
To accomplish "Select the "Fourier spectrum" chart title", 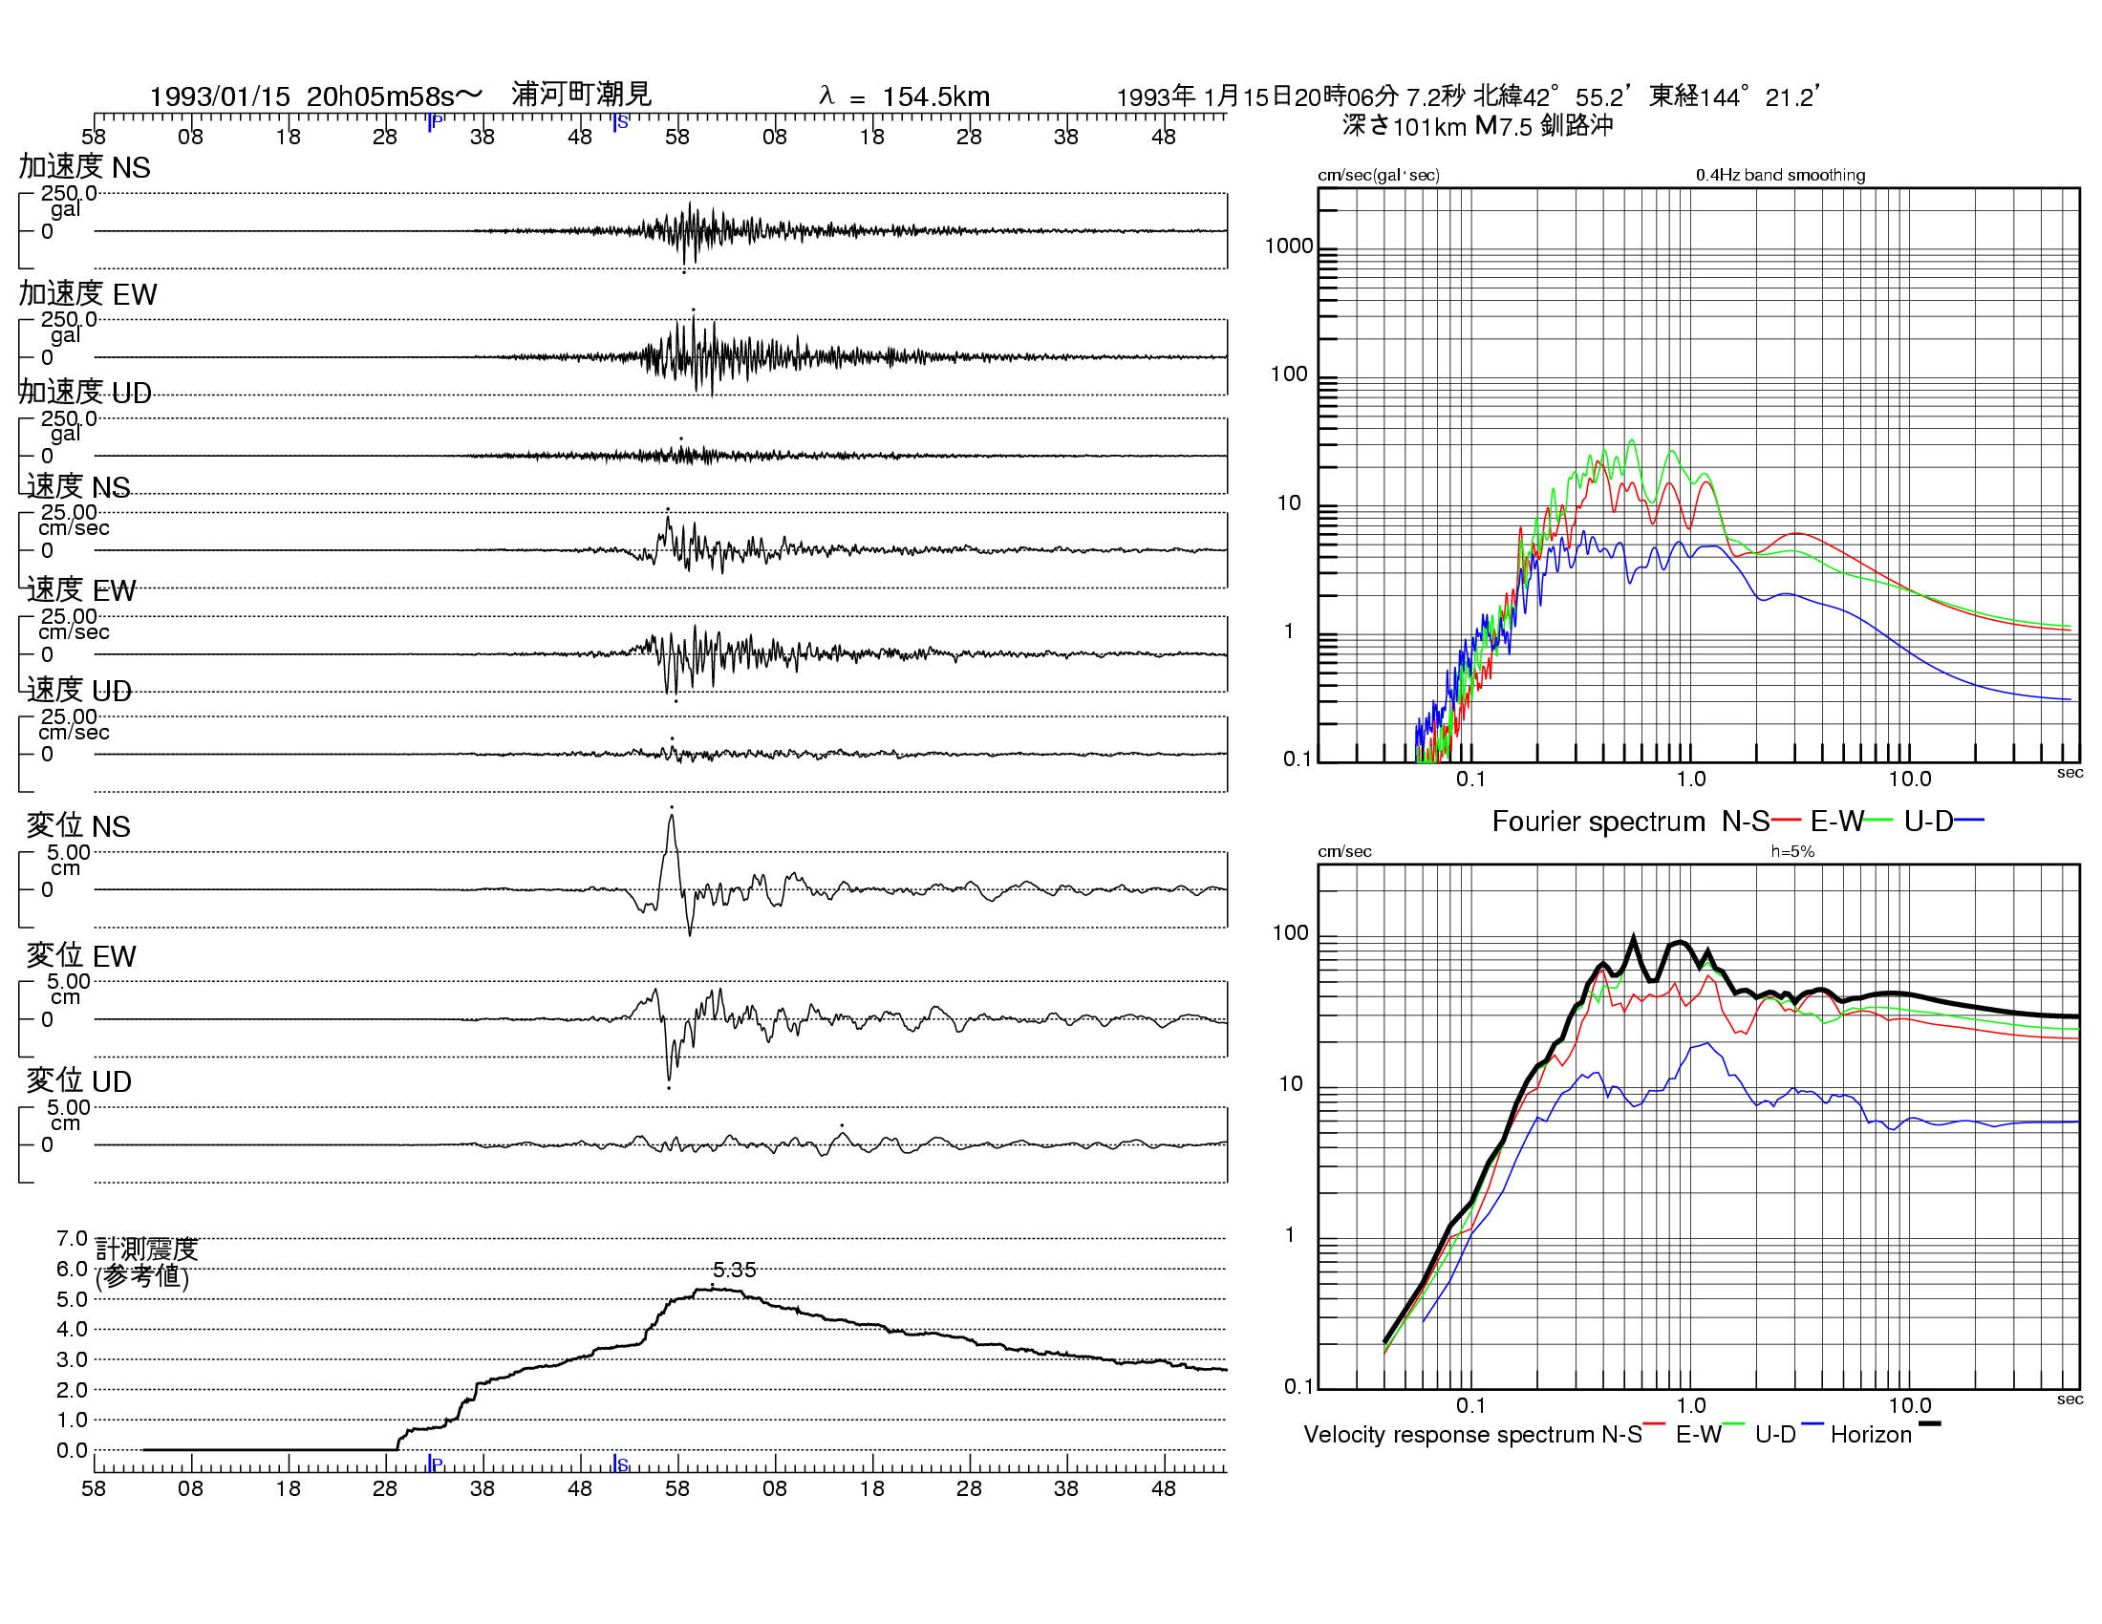I will click(1598, 822).
